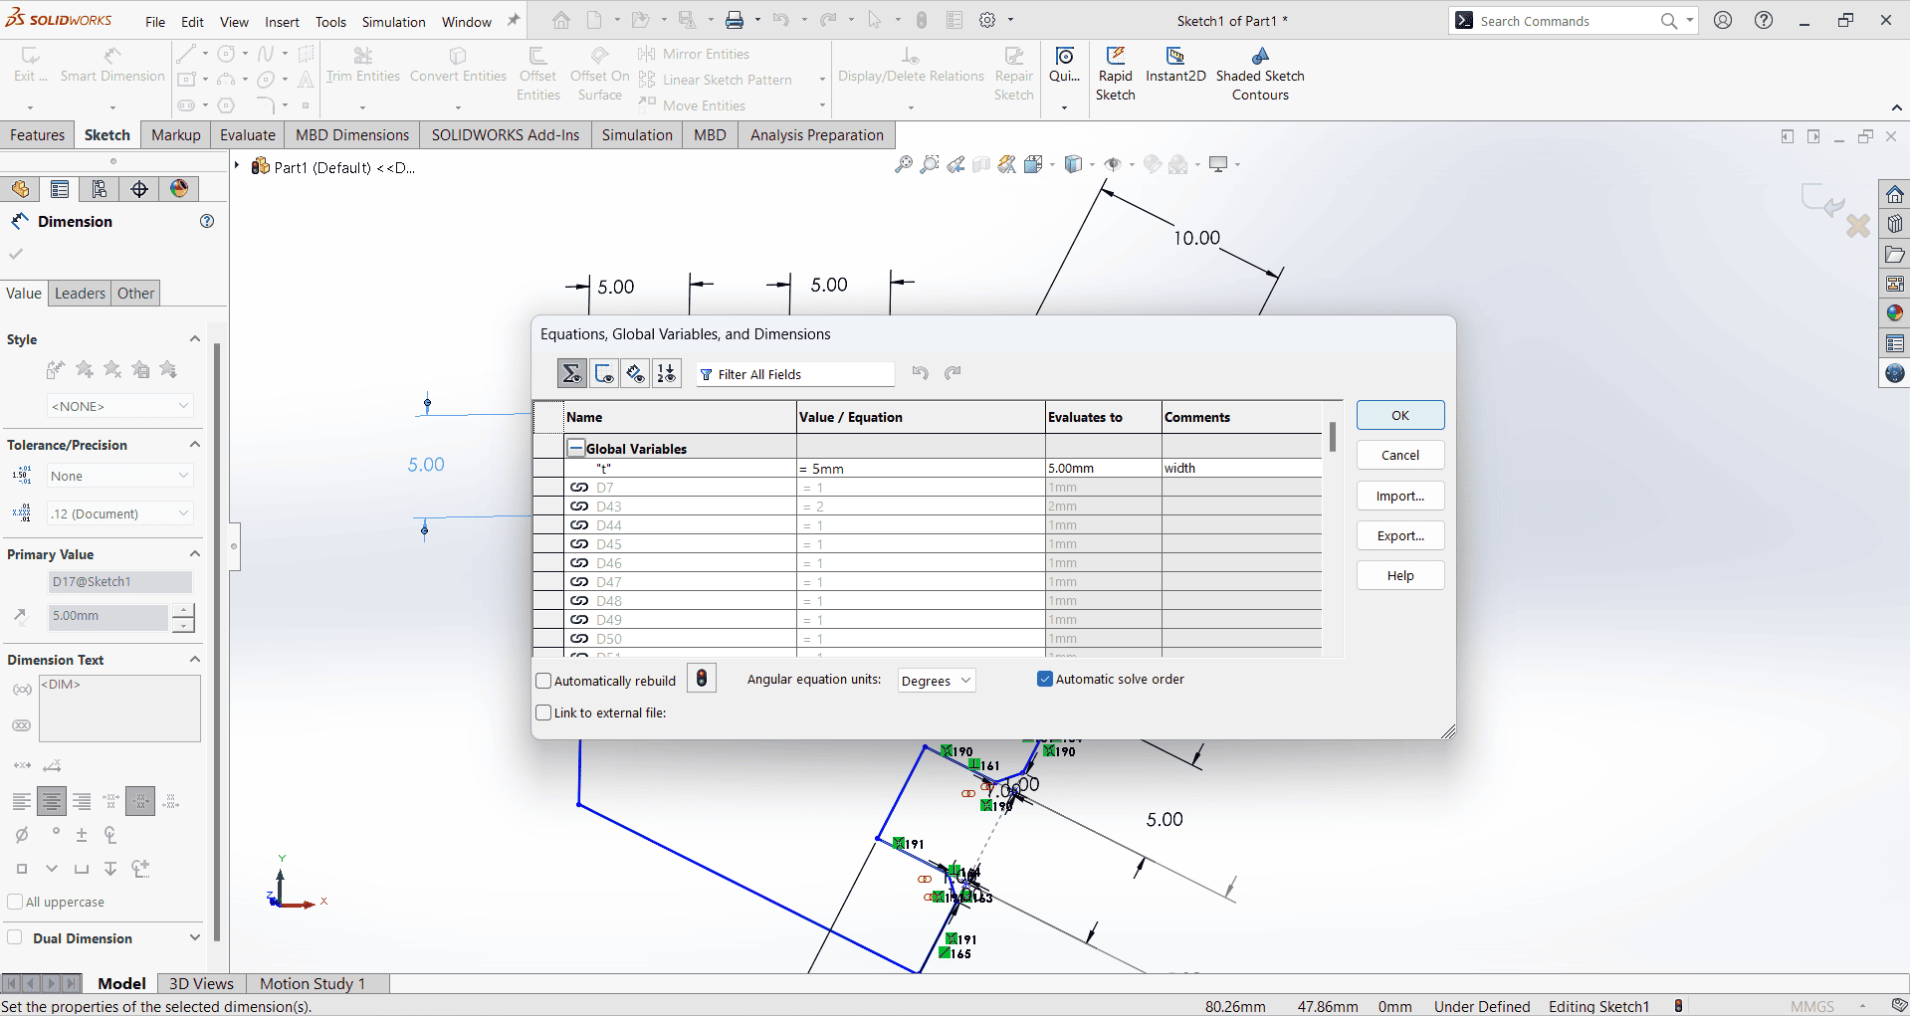Click the Rapid Sketch tool

tap(1116, 75)
